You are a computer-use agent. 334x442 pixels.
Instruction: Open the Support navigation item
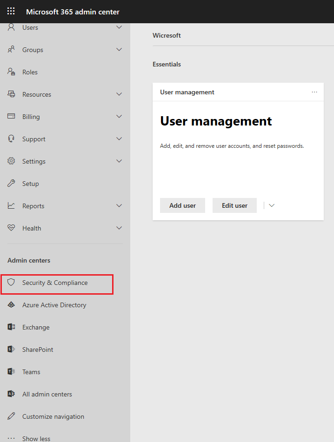pyautogui.click(x=65, y=139)
